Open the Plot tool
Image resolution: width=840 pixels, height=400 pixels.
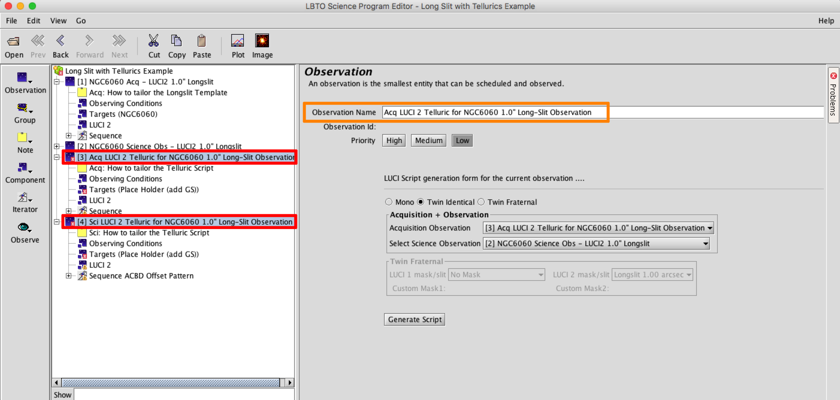tap(238, 41)
